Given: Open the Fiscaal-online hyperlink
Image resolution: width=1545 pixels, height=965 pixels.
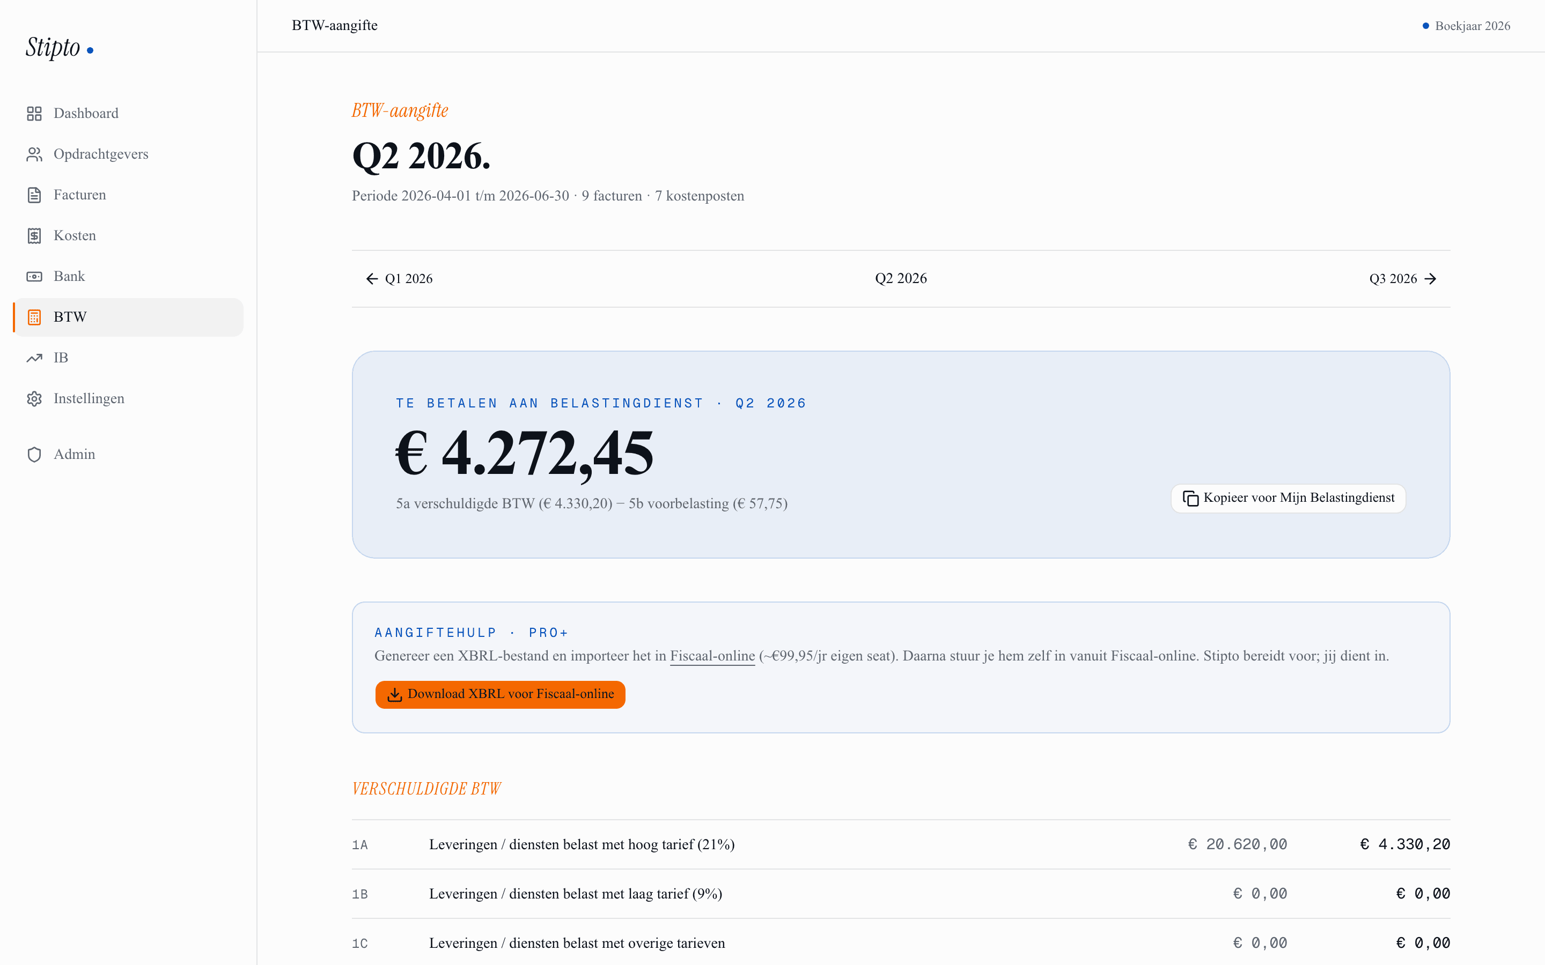Looking at the screenshot, I should point(712,656).
